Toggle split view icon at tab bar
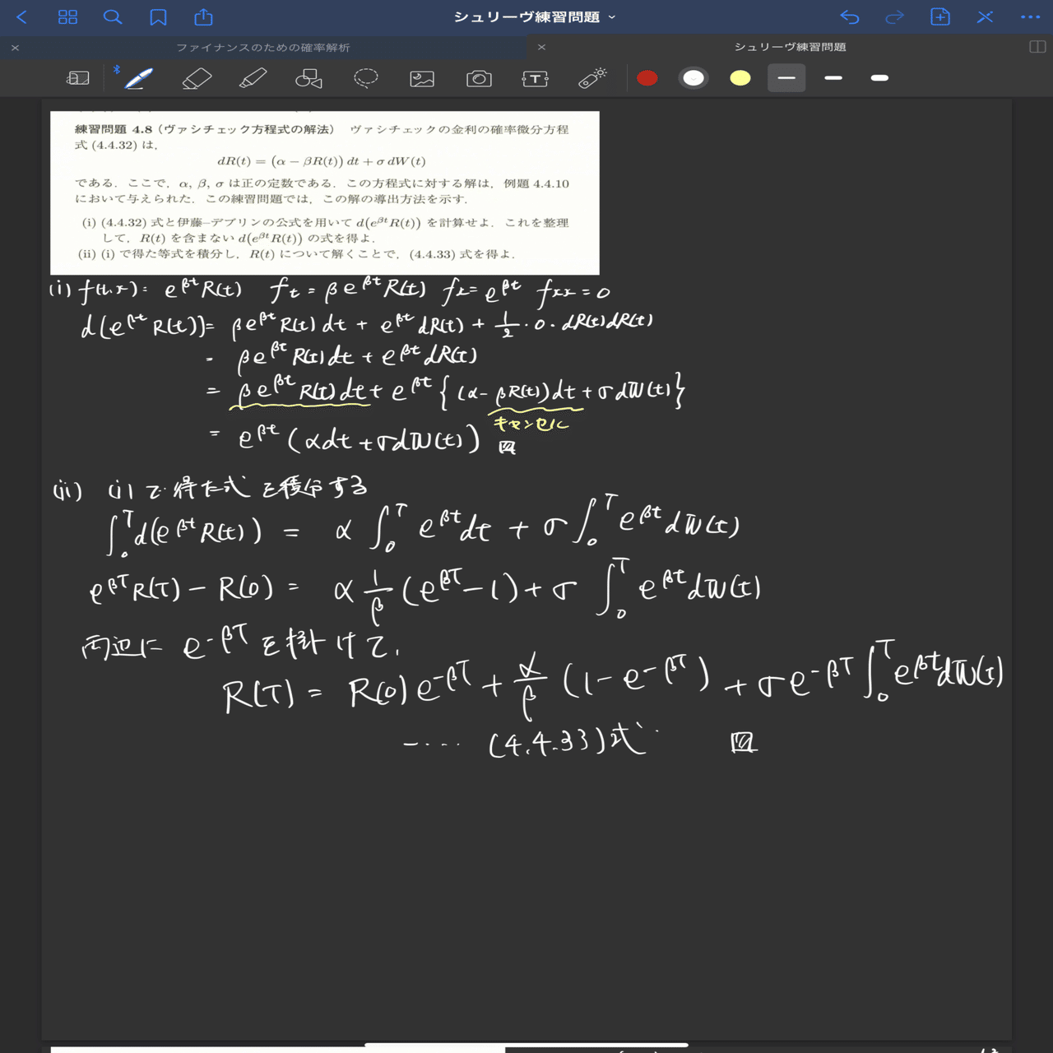Screen dimensions: 1053x1053 tap(1037, 47)
